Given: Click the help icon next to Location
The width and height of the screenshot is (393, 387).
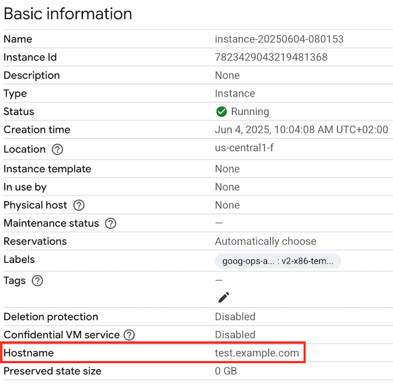Looking at the screenshot, I should pyautogui.click(x=58, y=149).
